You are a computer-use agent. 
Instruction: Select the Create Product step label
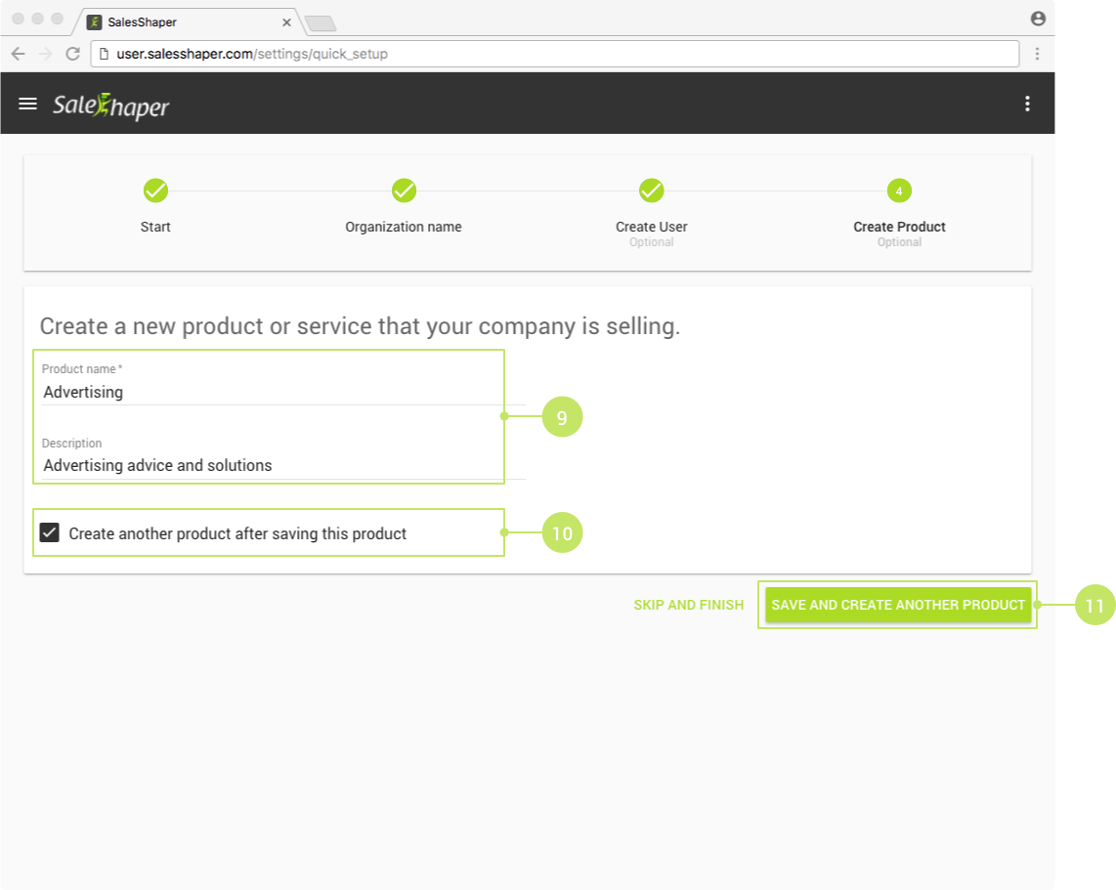coord(899,227)
